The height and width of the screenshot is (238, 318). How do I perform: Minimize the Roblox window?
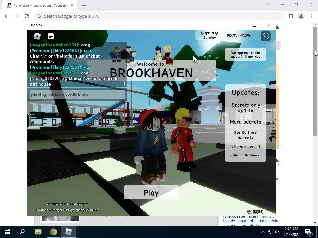tap(240, 25)
